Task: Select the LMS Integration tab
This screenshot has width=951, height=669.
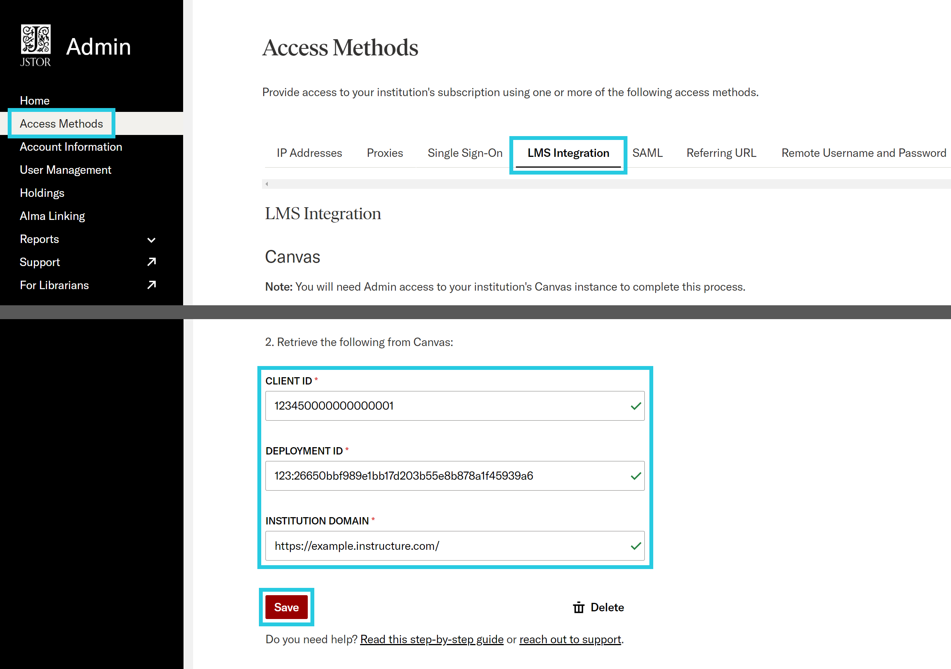Action: coord(568,153)
